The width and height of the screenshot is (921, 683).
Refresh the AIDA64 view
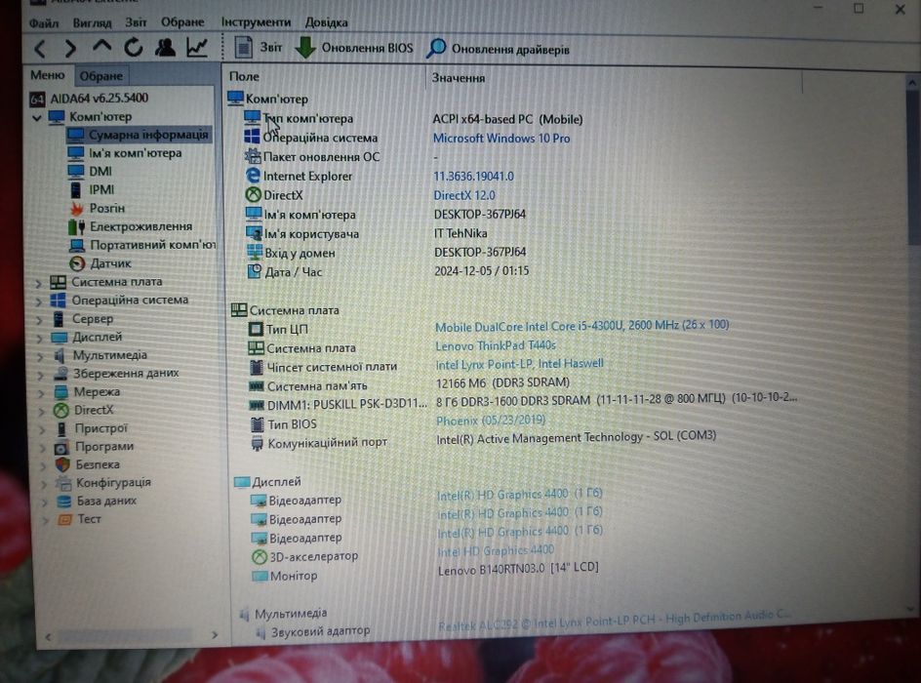134,48
